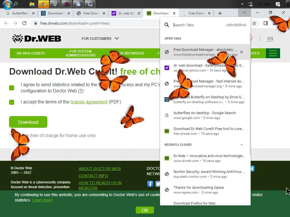The height and width of the screenshot is (217, 290).
Task: Collapse the tab search dropdown arrow
Action: tap(244, 12)
